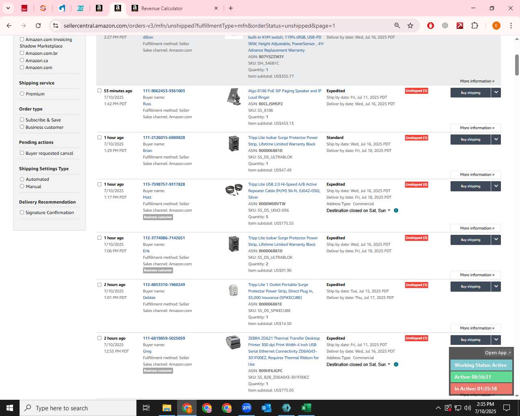The height and width of the screenshot is (416, 520).
Task: Open the dropdown arrow beside Buy shipping for Greg's order
Action: pyautogui.click(x=496, y=340)
